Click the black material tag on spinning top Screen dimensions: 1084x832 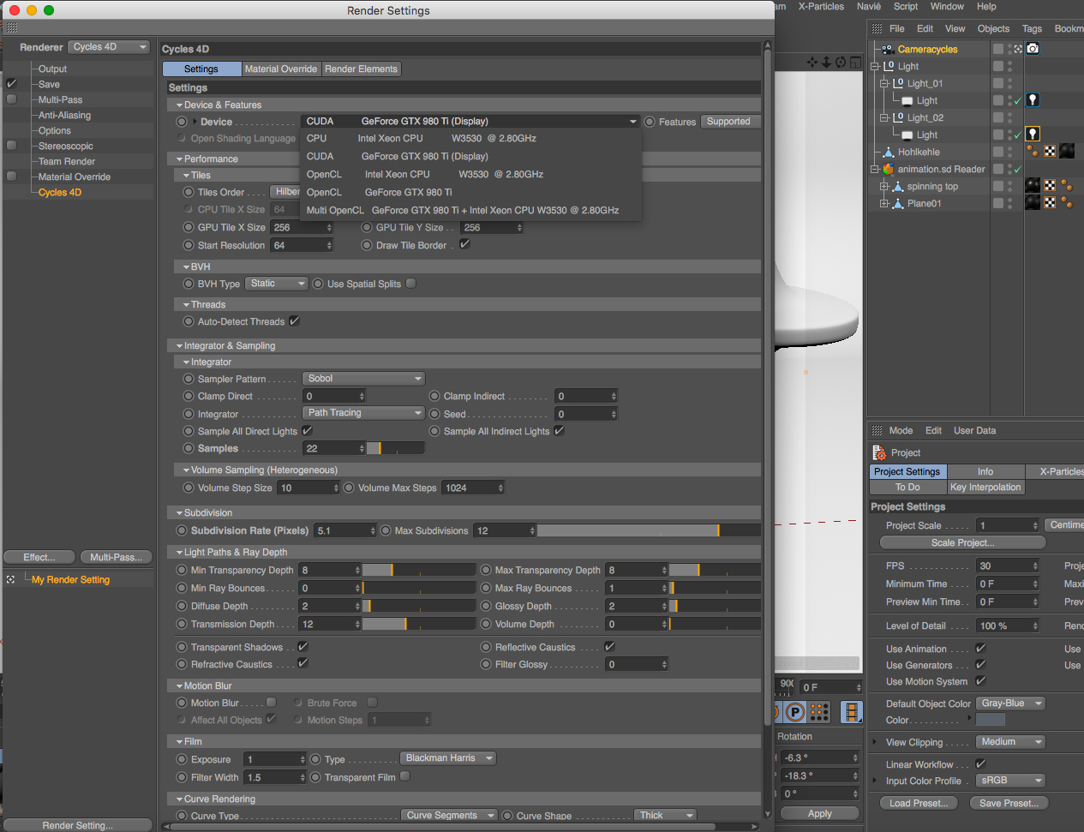pos(1033,186)
